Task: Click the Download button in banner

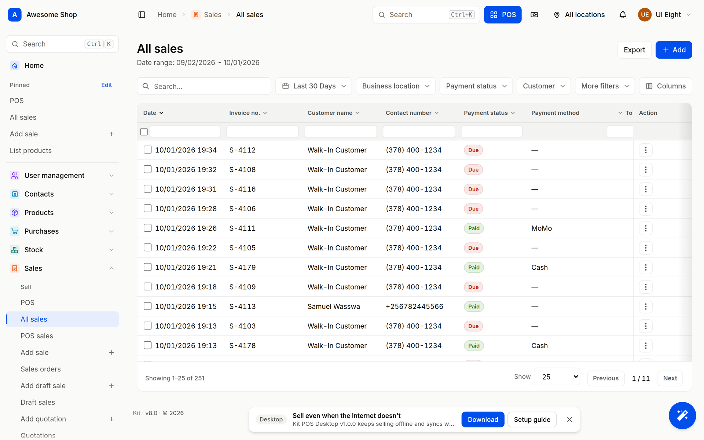Action: point(483,419)
